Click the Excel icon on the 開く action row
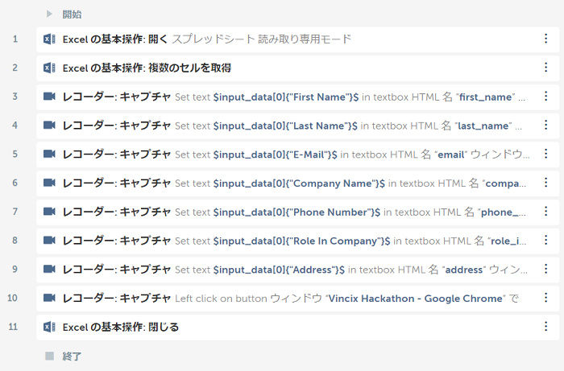564x371 pixels. [49, 39]
